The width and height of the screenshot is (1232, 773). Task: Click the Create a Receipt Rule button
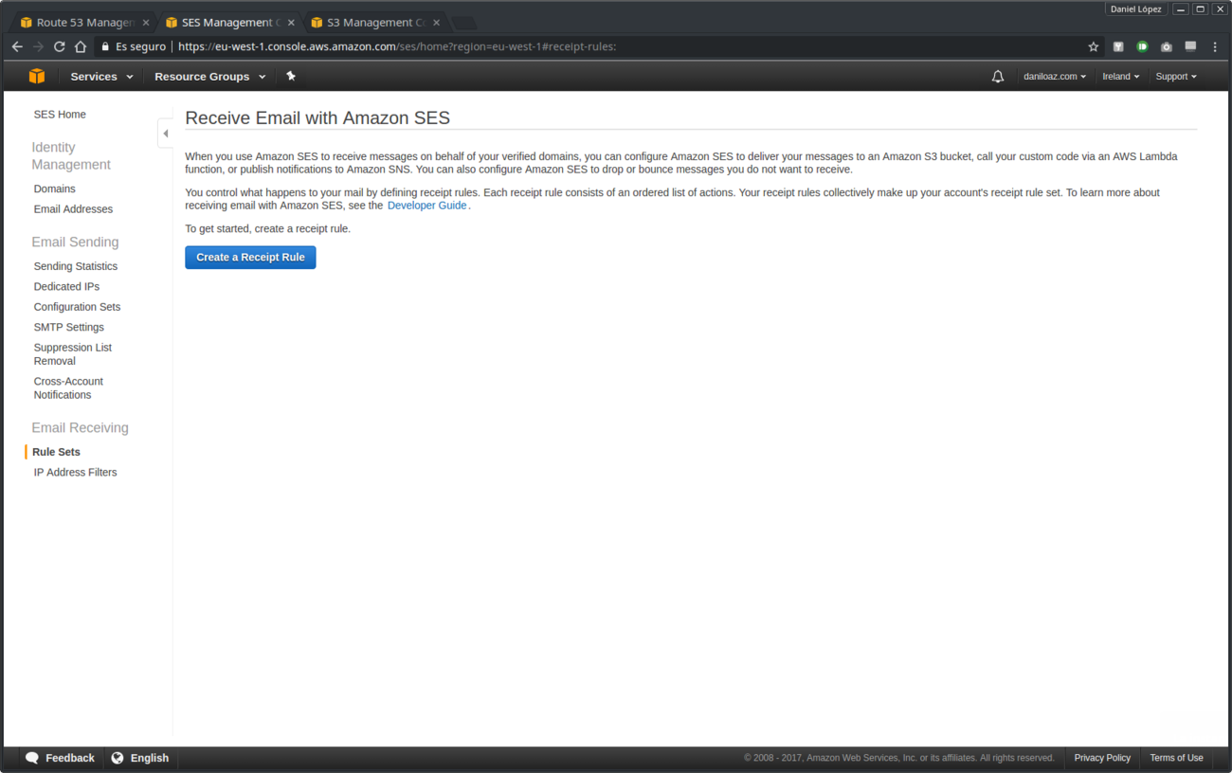point(250,257)
